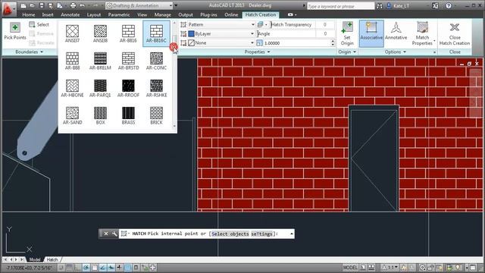Click seTtings command option
Viewport: 485px width, 273px height.
(262, 234)
